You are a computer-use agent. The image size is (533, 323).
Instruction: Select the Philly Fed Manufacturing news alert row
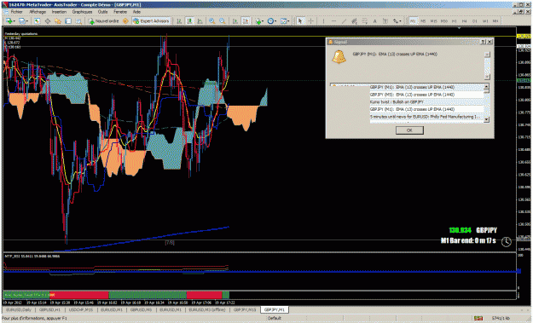pos(426,117)
